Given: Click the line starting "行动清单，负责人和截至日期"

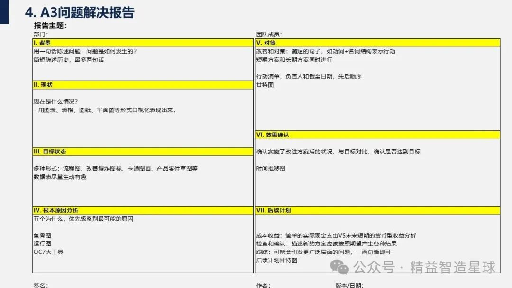Looking at the screenshot, I should click(x=309, y=76).
